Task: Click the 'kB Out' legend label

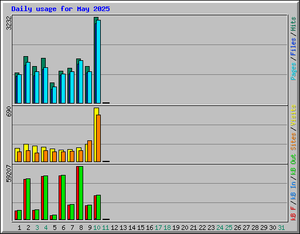Action: 294,165
